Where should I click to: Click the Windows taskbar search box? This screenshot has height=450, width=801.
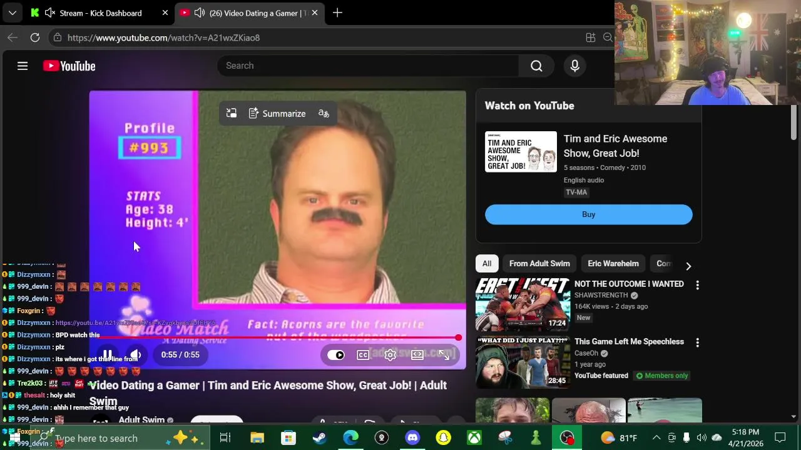click(119, 438)
